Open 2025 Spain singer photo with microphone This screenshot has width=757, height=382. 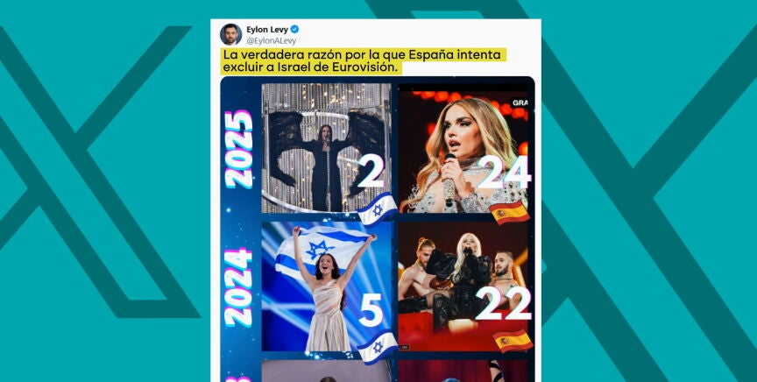click(463, 148)
